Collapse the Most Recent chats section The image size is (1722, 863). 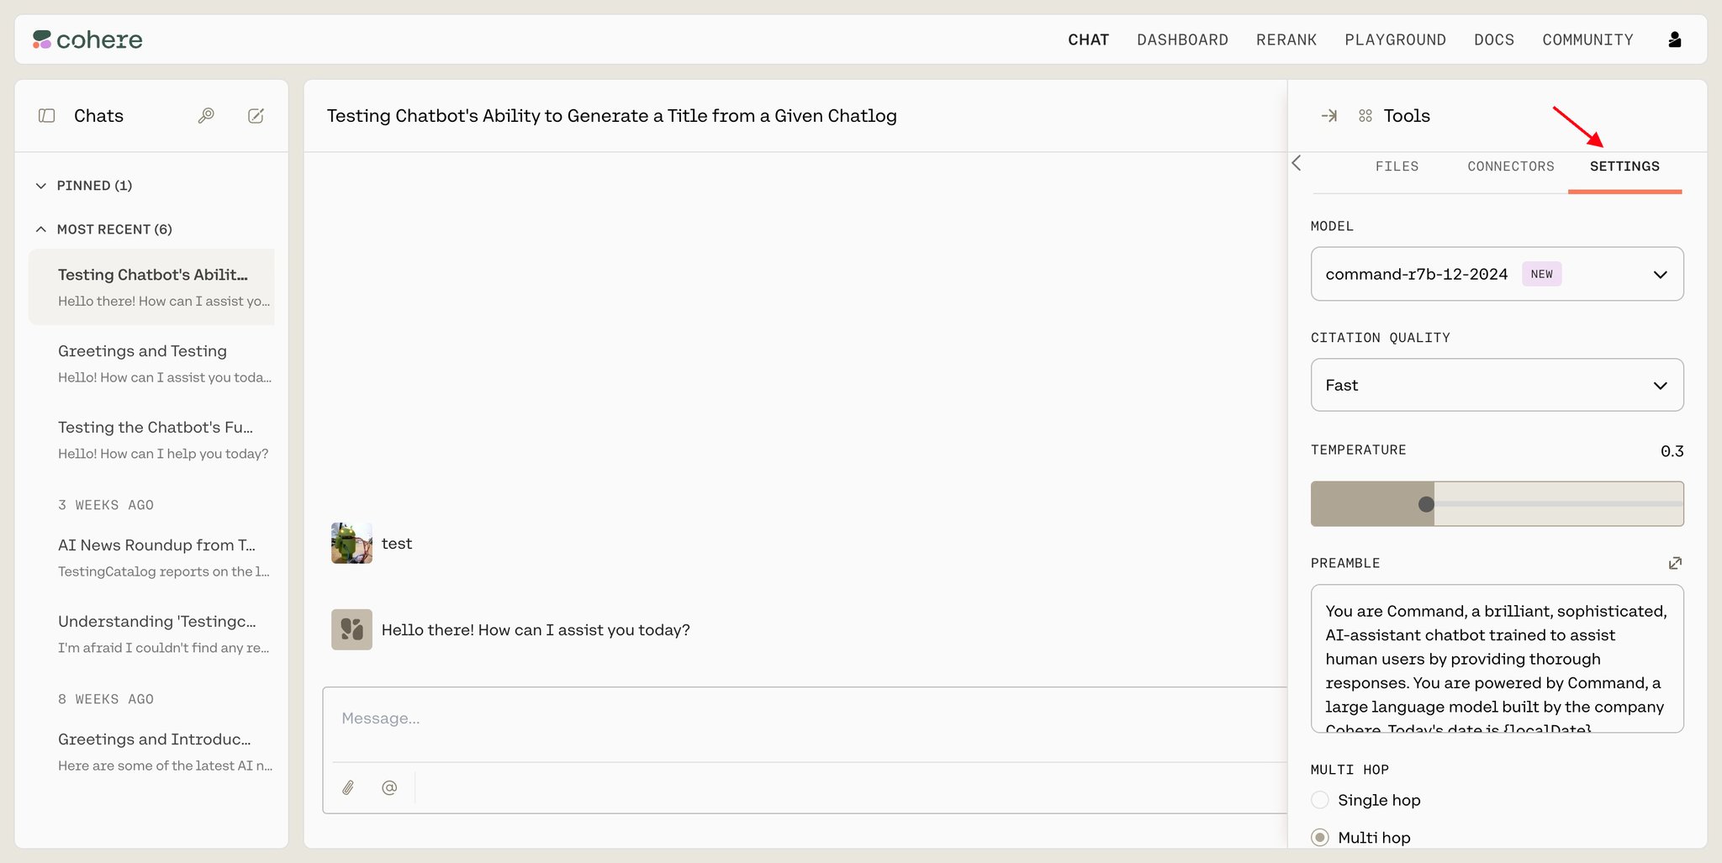[104, 229]
